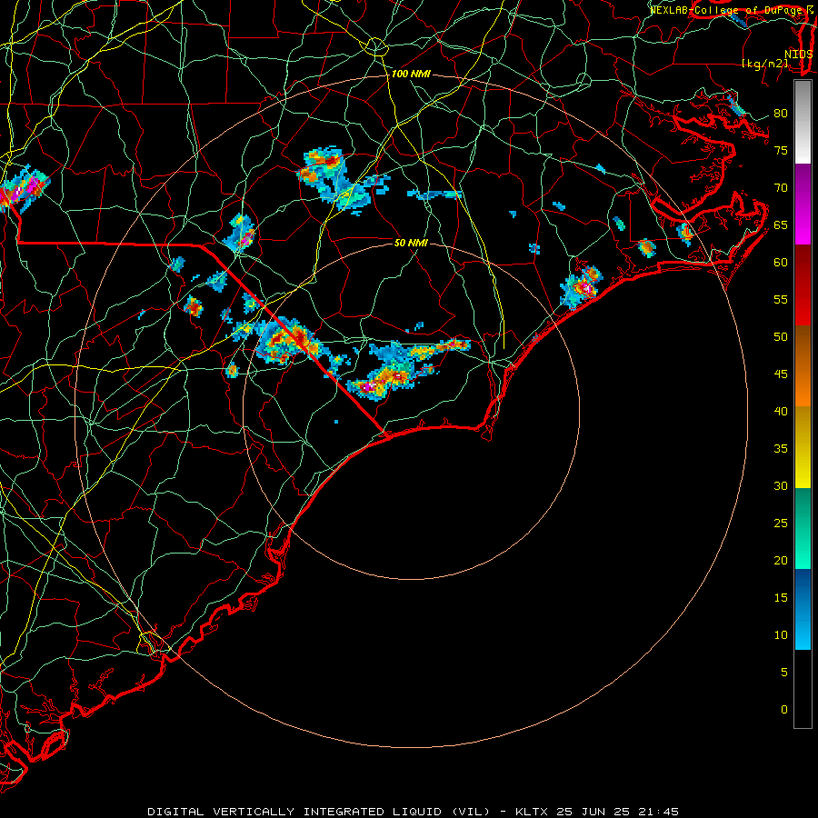Screen dimensions: 818x818
Task: Select the 20 value on the color scale
Action: 781,560
